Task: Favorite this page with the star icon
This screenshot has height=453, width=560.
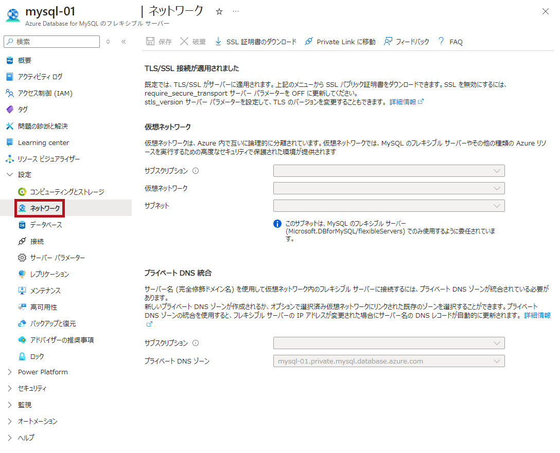Action: [219, 11]
